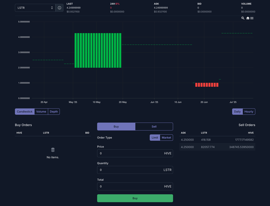
Task: Choose Market order type
Action: tap(166, 137)
